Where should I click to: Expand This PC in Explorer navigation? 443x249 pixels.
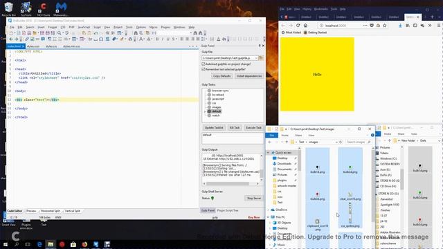[268, 217]
